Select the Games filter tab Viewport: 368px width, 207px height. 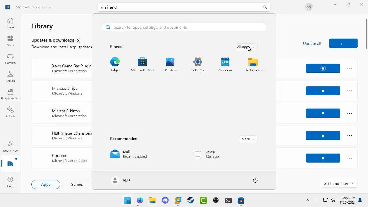coord(77,184)
